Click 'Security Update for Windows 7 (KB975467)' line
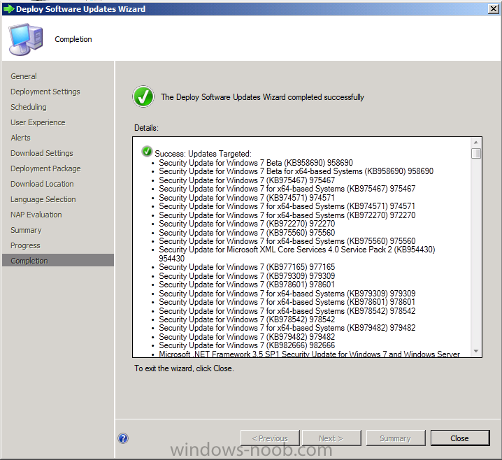The height and width of the screenshot is (460, 502). [247, 180]
